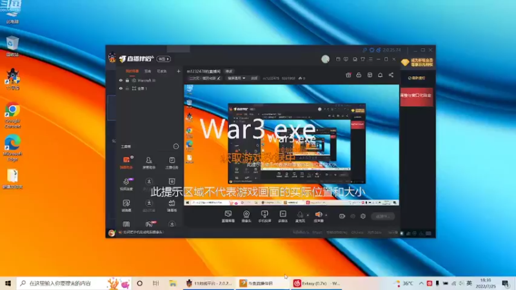The width and height of the screenshot is (516, 290).
Task: Open the gift box icon above preview
Action: 348,75
